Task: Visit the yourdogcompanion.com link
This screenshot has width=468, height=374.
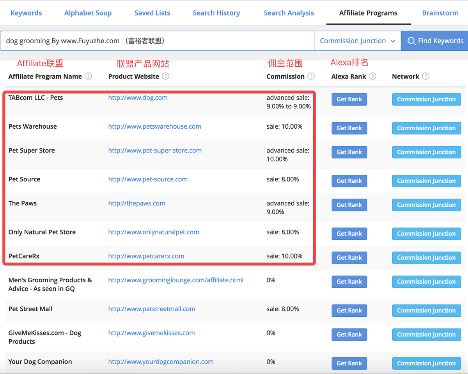Action: pyautogui.click(x=161, y=362)
